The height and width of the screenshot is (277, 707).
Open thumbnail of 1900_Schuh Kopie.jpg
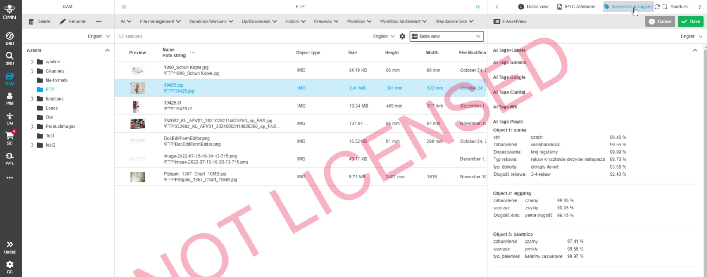138,70
